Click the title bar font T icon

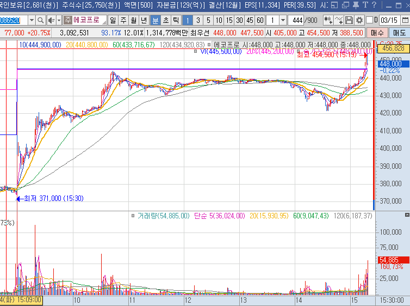(x=365, y=5)
